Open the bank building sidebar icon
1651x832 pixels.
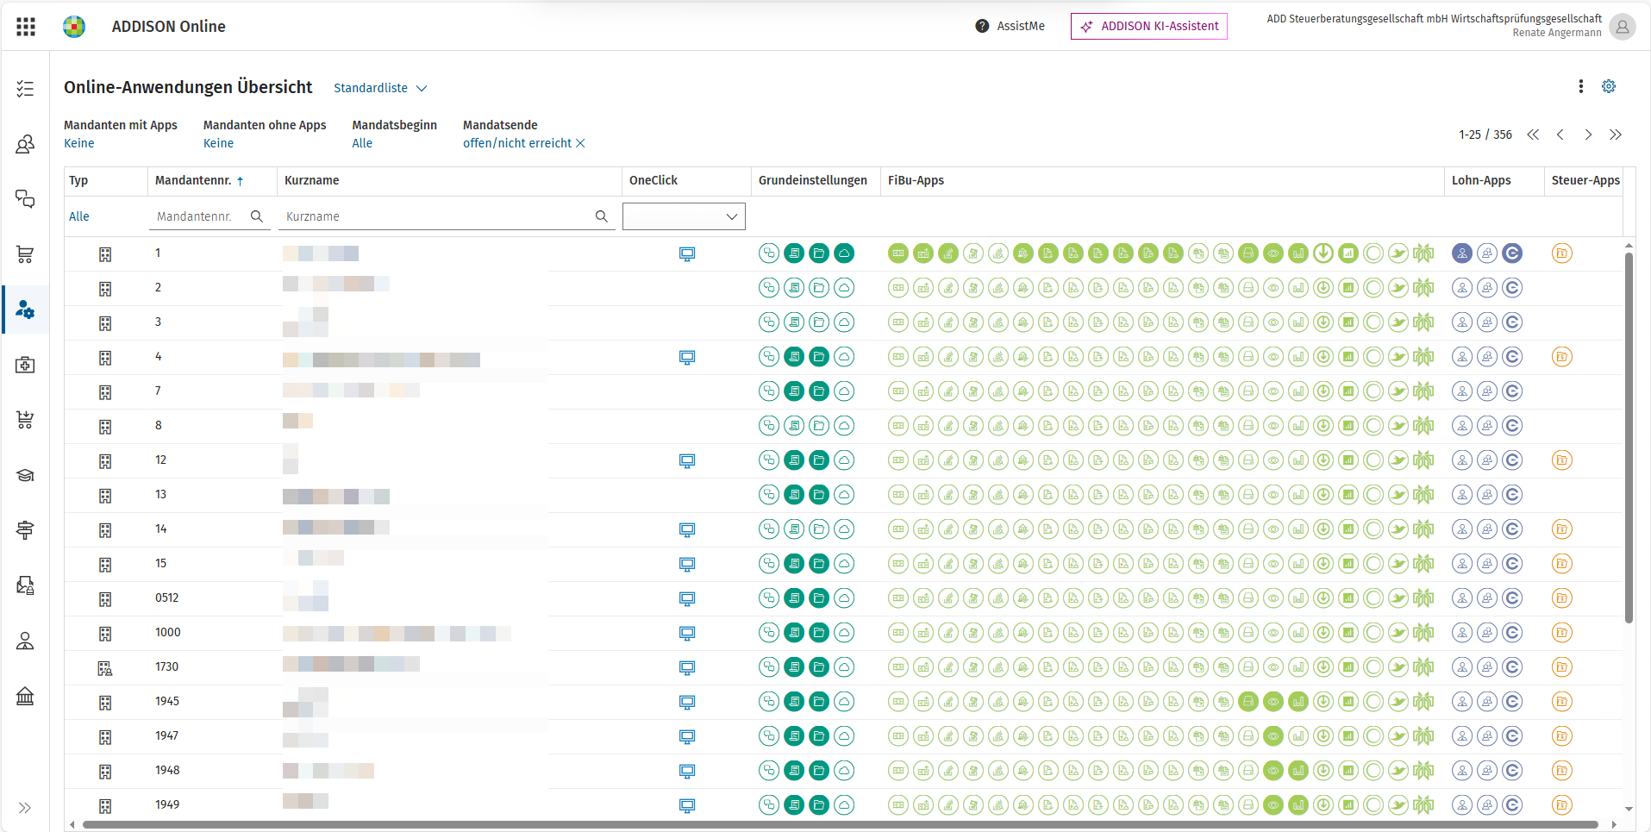(x=25, y=696)
